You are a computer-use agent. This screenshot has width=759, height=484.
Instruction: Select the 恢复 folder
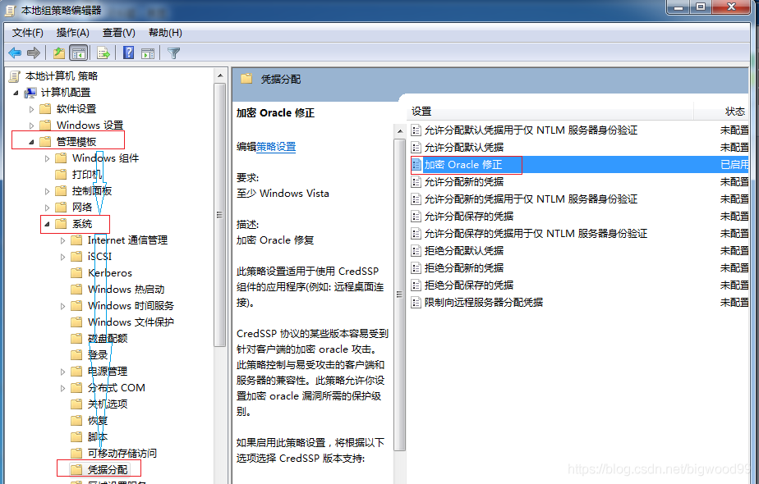(98, 421)
